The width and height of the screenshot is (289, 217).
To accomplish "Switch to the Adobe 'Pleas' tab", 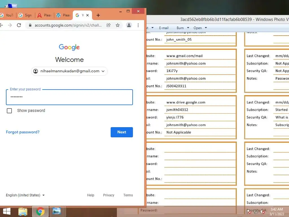I will 44,15.
